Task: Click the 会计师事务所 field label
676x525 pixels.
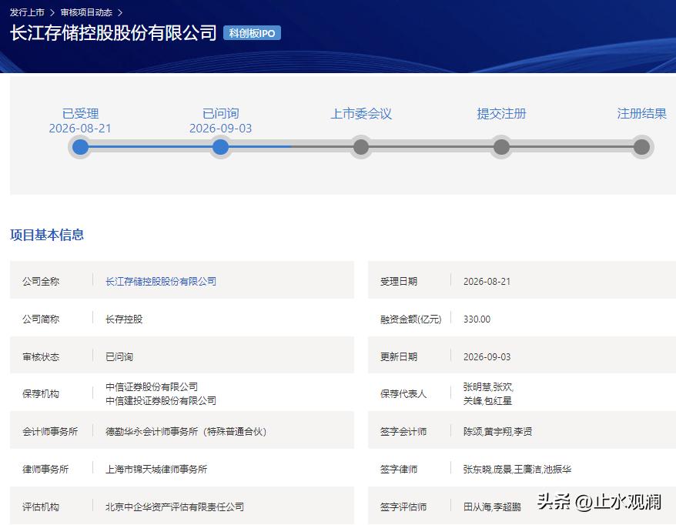Action: point(50,431)
